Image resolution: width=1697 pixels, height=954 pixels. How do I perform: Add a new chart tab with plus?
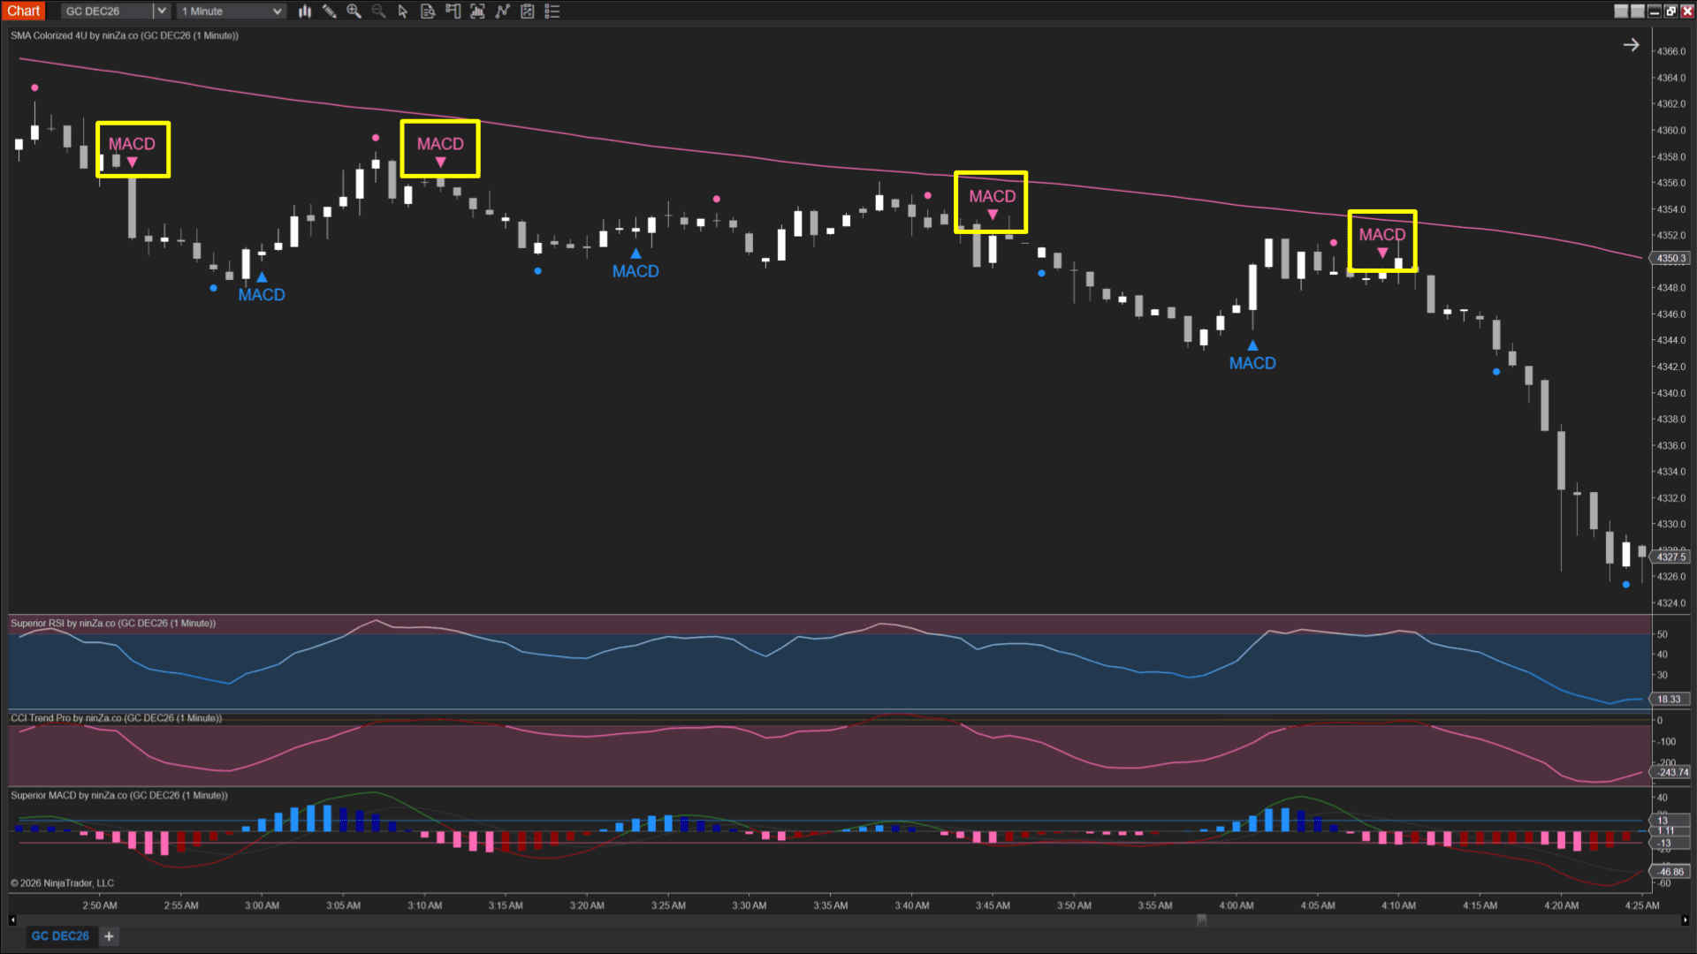(x=109, y=936)
